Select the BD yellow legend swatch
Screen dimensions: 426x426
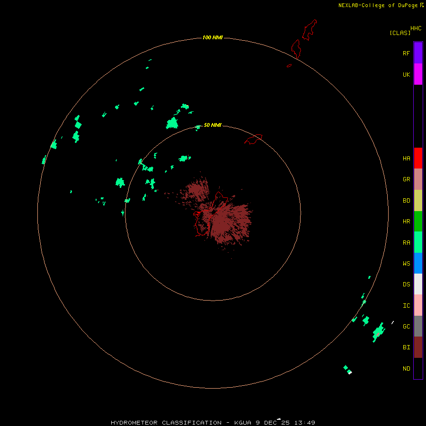418,201
